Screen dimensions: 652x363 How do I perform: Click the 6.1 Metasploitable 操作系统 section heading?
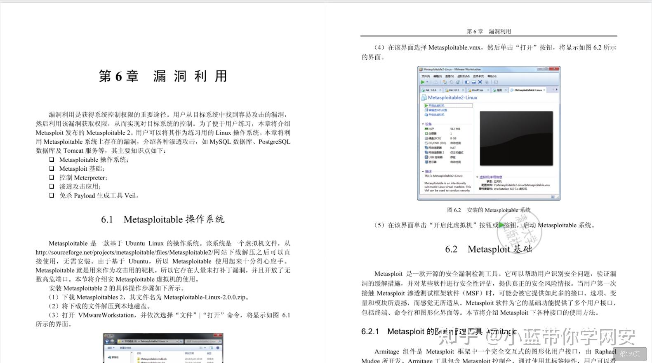(x=163, y=219)
